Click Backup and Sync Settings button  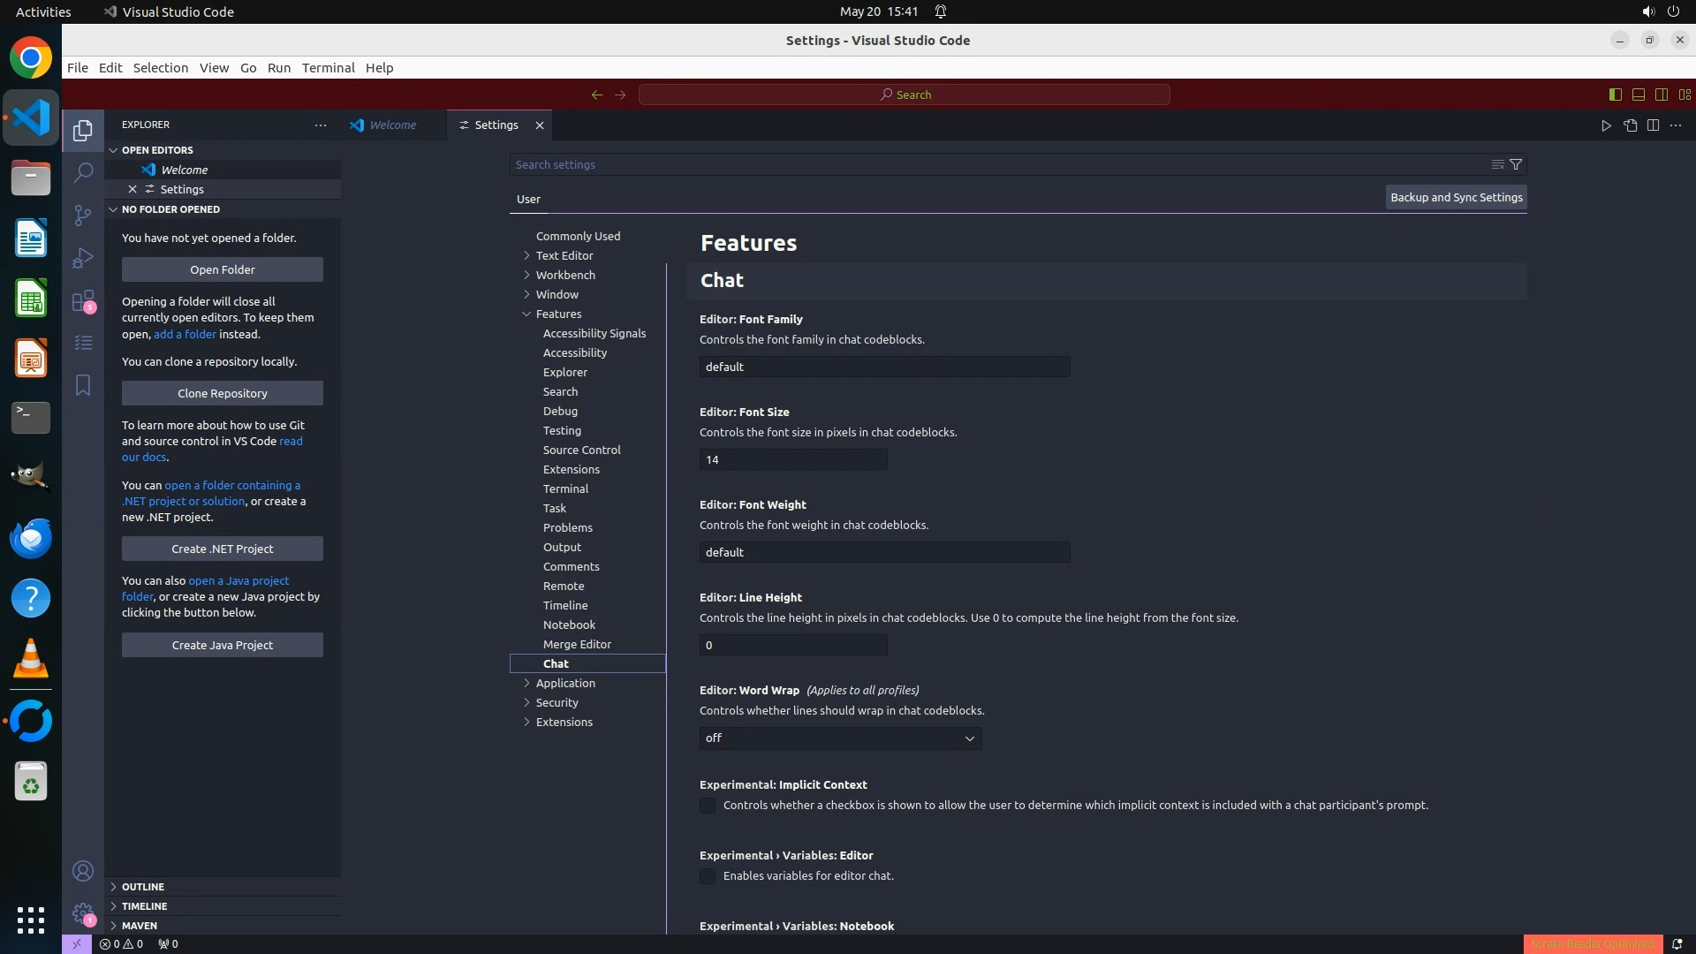1456,198
